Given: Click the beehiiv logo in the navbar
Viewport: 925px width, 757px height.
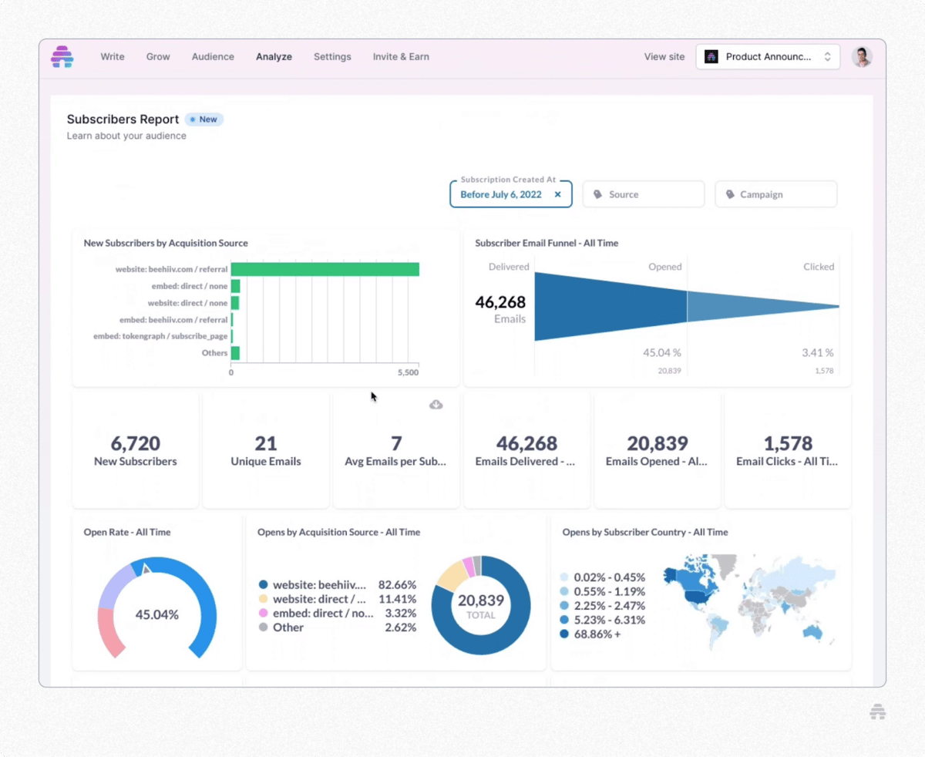Looking at the screenshot, I should point(62,57).
